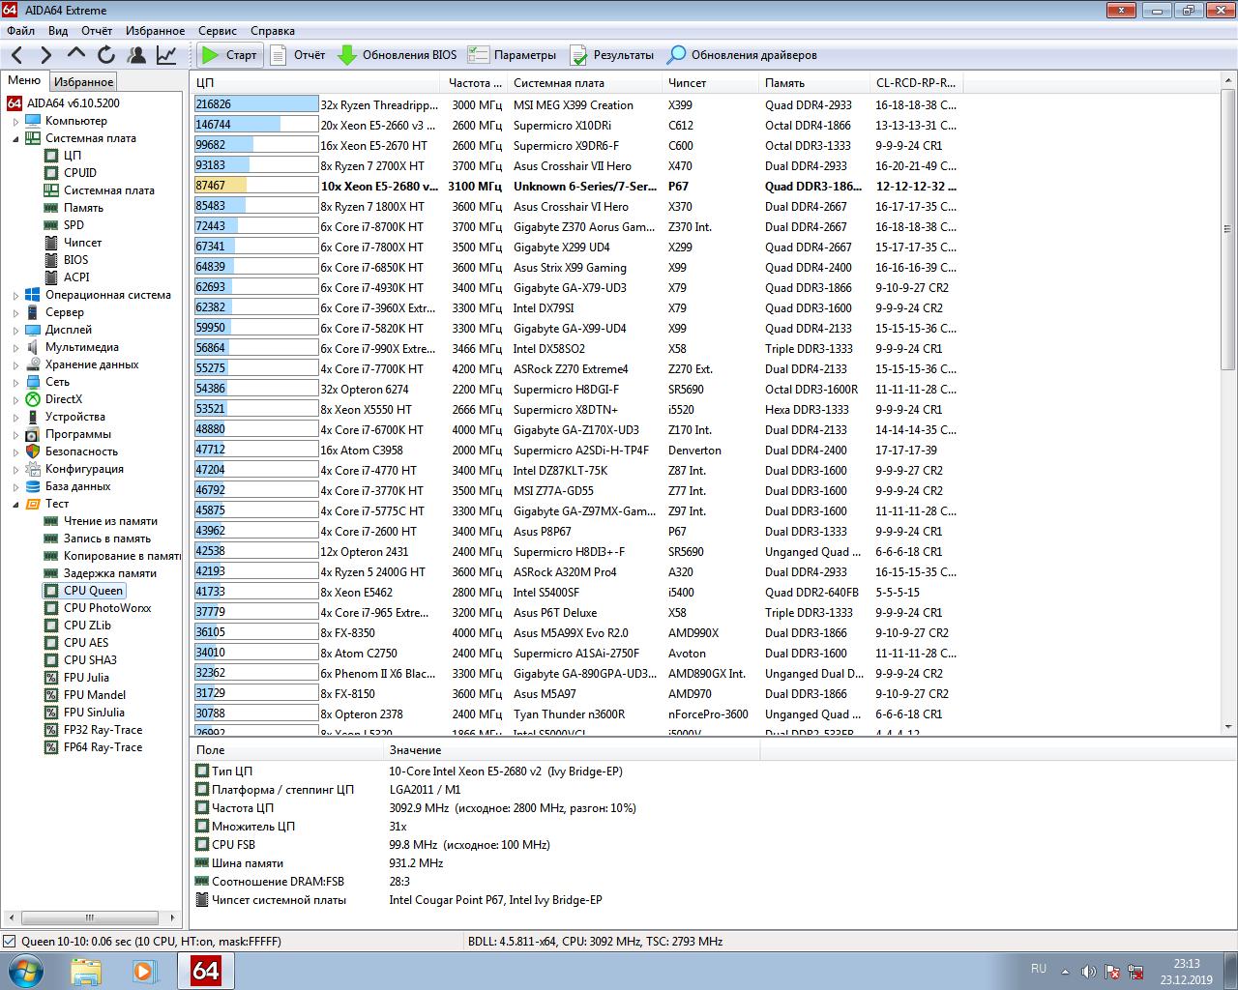
Task: Expand the Сеть tree node
Action: pos(15,382)
